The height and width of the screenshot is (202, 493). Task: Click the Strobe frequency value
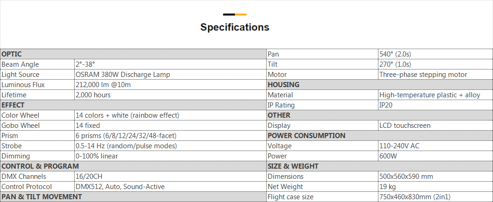click(x=126, y=146)
